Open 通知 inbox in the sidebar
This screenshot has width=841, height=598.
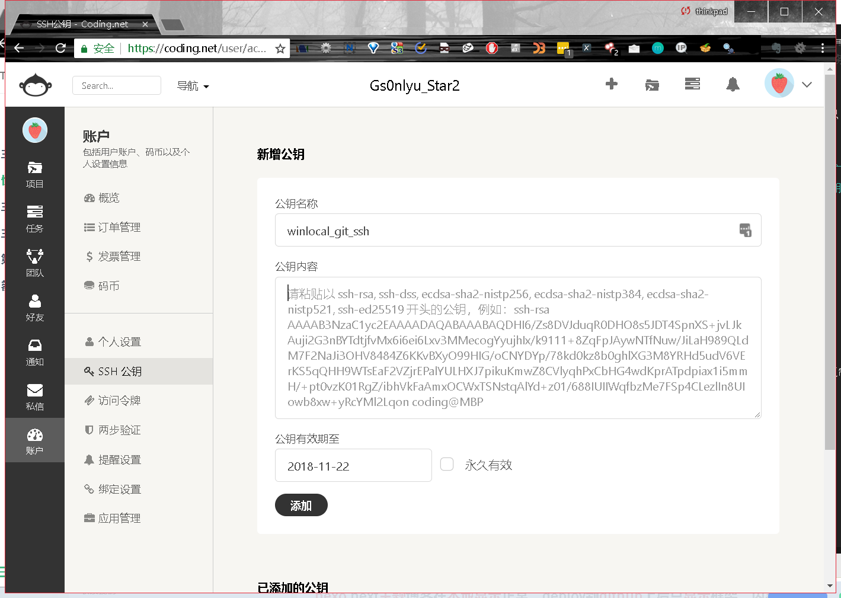point(34,352)
